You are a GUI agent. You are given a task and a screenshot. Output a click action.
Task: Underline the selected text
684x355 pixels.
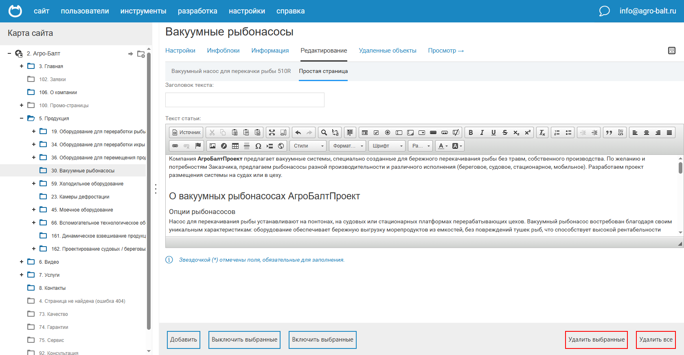click(x=493, y=132)
